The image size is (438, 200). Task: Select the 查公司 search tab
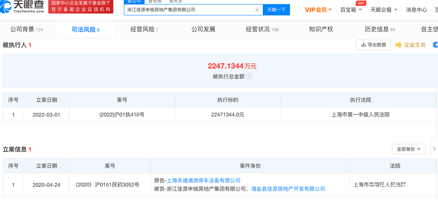(x=134, y=1)
